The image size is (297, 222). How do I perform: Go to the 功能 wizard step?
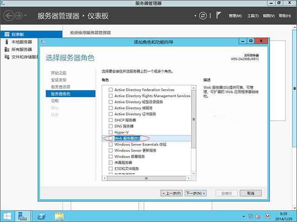(55, 101)
